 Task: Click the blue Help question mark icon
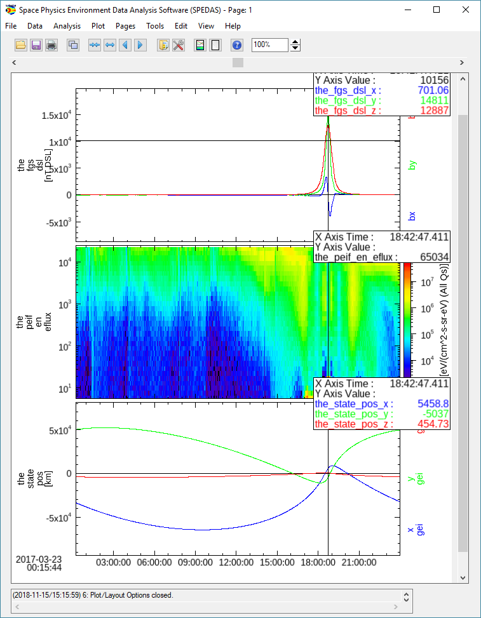coord(237,45)
